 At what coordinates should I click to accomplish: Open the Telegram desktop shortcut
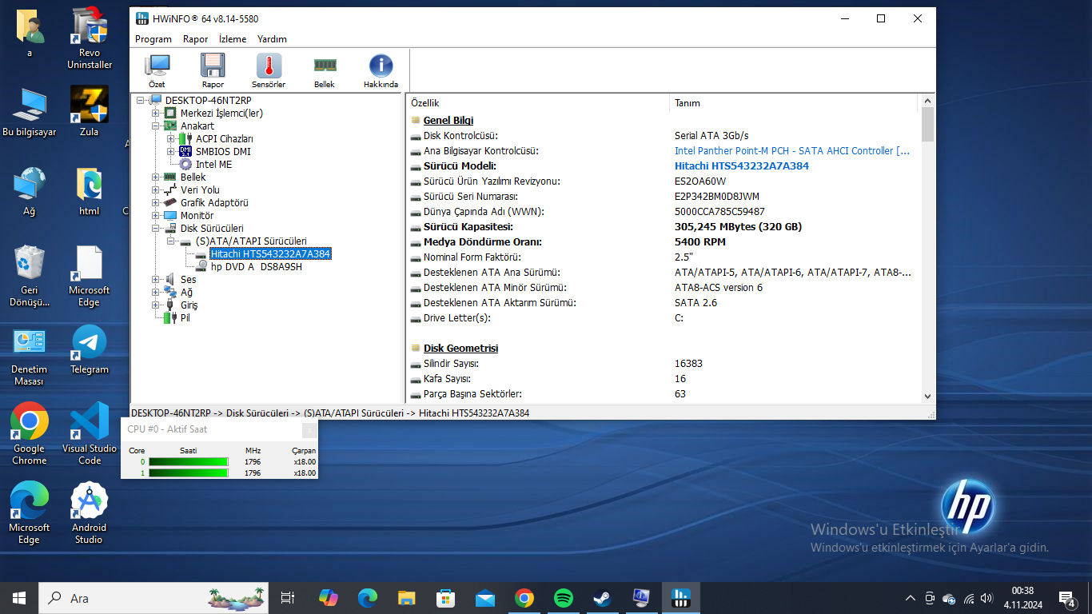click(x=90, y=349)
